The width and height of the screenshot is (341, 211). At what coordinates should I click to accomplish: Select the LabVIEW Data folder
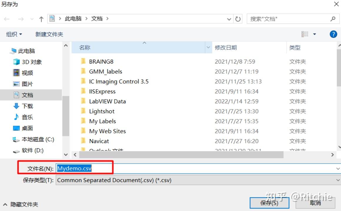(107, 101)
